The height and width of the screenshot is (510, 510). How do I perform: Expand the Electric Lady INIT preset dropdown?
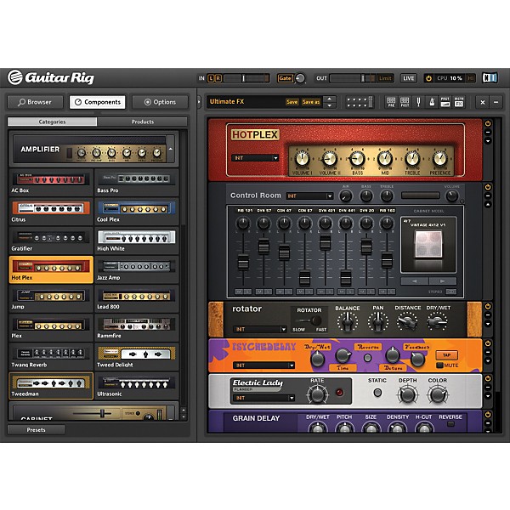(257, 398)
